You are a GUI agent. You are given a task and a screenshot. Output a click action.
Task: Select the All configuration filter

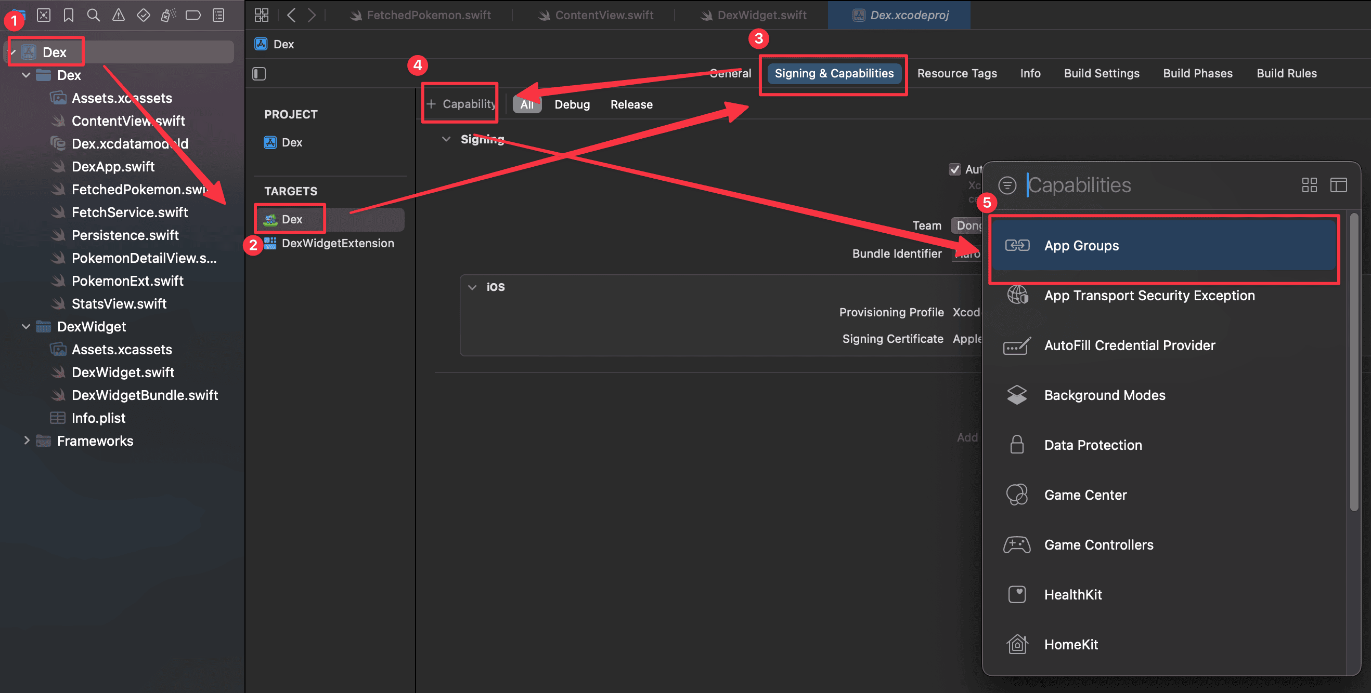pyautogui.click(x=527, y=104)
